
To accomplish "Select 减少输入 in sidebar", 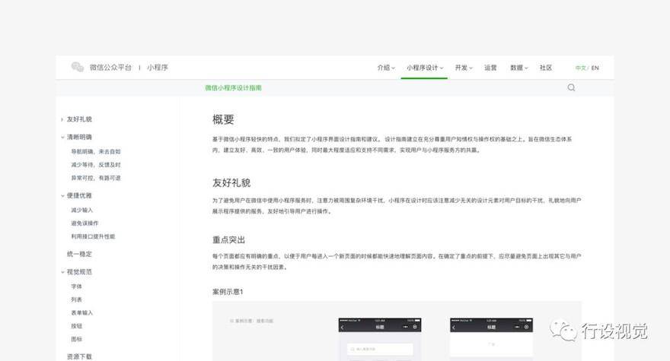I will click(81, 210).
